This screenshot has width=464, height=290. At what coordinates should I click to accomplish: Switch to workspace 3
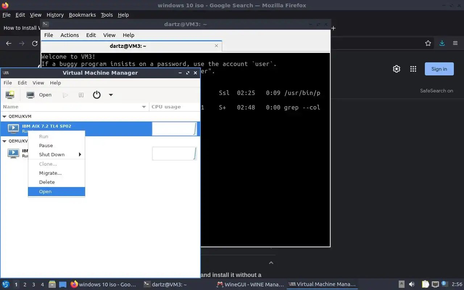point(33,285)
